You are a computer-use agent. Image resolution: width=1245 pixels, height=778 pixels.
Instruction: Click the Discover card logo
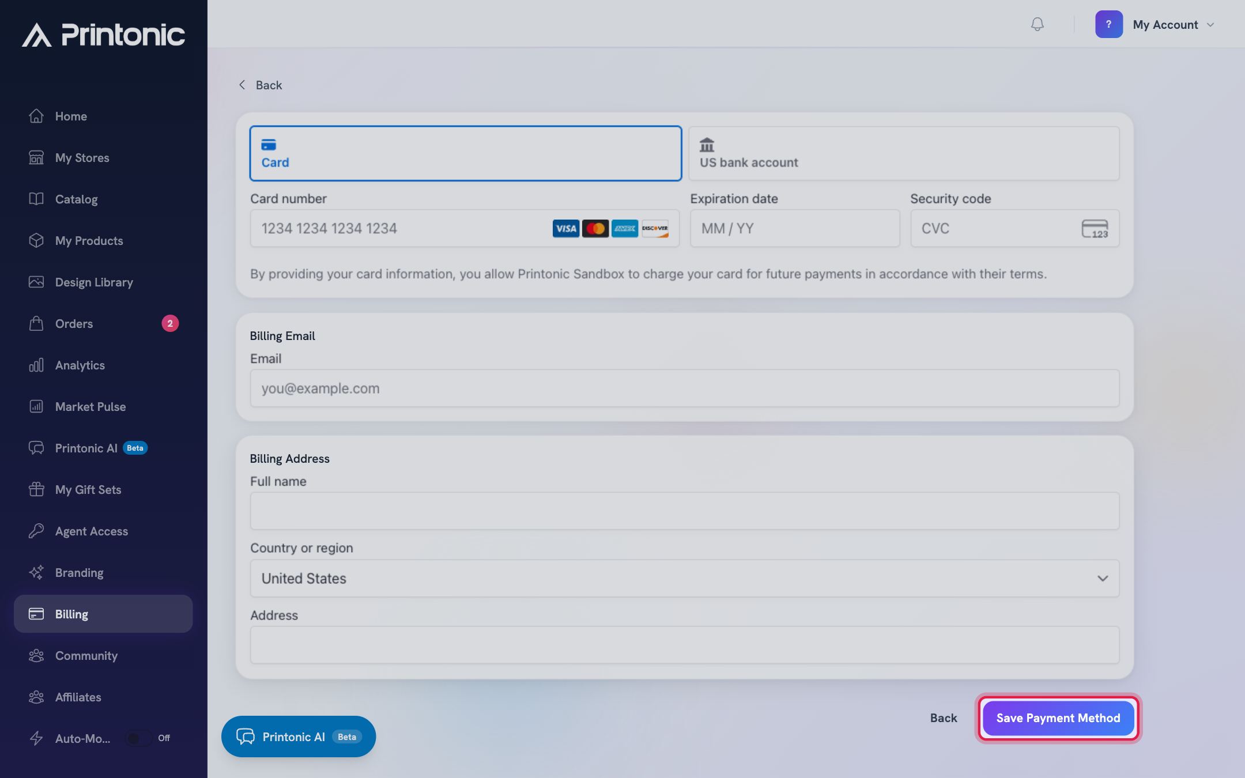(655, 228)
